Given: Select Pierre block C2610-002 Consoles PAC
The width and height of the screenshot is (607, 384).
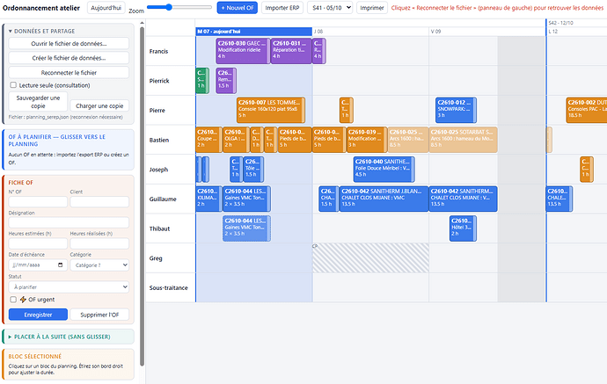Looking at the screenshot, I should click(587, 110).
